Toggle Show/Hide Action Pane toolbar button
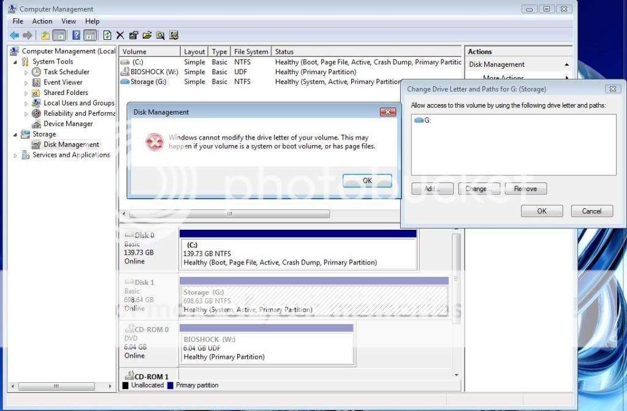The width and height of the screenshot is (627, 411). click(x=90, y=36)
